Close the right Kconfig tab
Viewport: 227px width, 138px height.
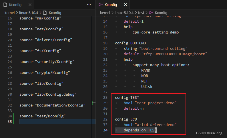click(x=126, y=5)
